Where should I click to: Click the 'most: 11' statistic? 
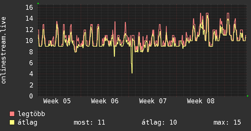(89, 122)
